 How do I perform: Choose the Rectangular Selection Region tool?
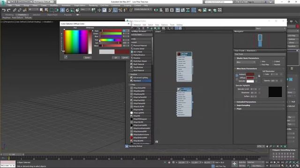[x=52, y=10]
